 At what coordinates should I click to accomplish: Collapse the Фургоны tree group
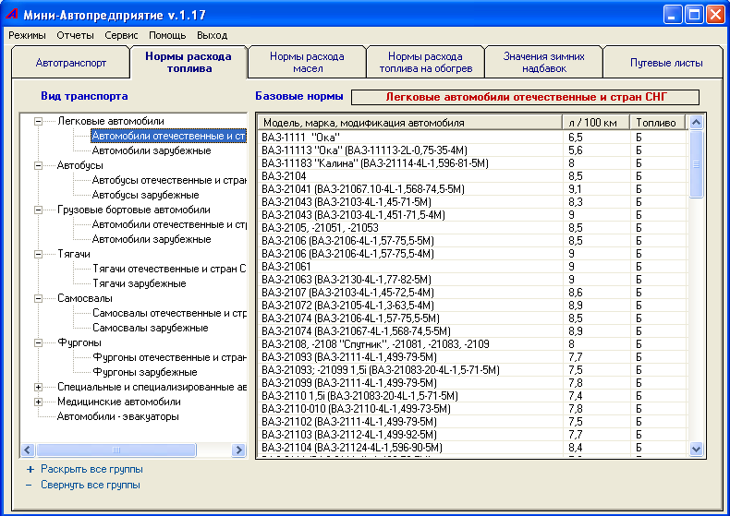(x=38, y=343)
